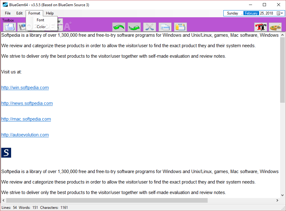286x211 pixels.
Task: Open the date picker calendar dropdown
Action: (280, 13)
